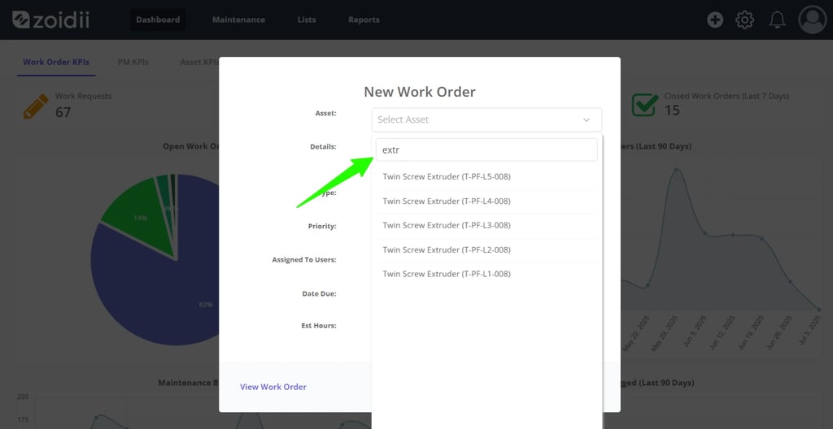Select Twin Screw Extruder (T-PF-L1-008)

pyautogui.click(x=486, y=274)
